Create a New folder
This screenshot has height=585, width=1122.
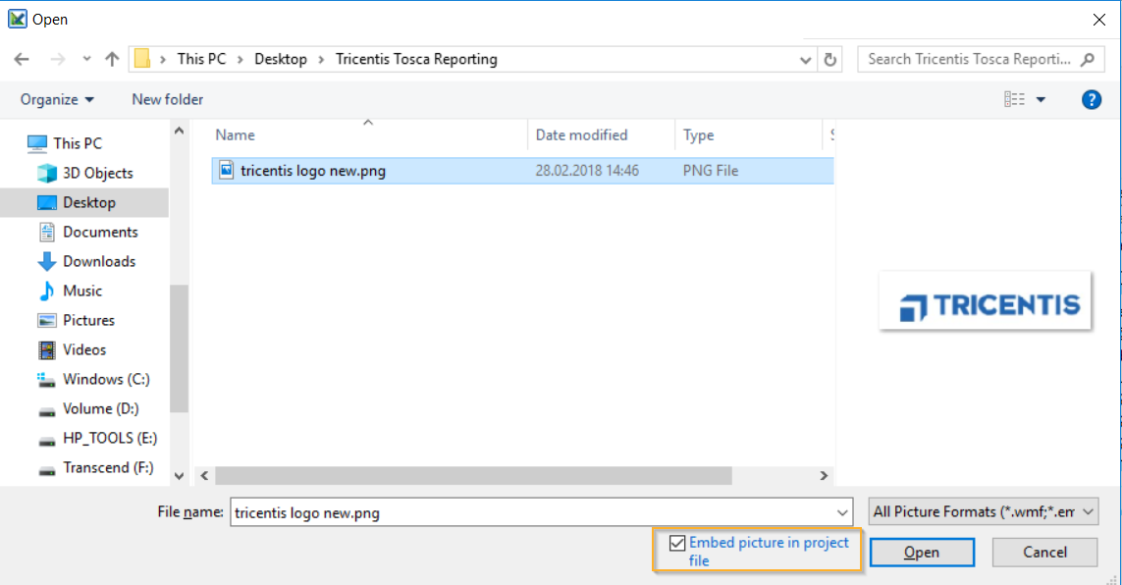(168, 99)
